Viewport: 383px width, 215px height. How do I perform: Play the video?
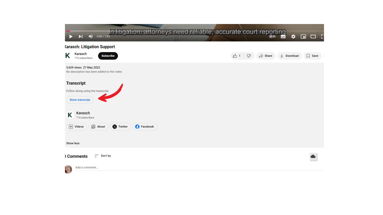pos(71,36)
